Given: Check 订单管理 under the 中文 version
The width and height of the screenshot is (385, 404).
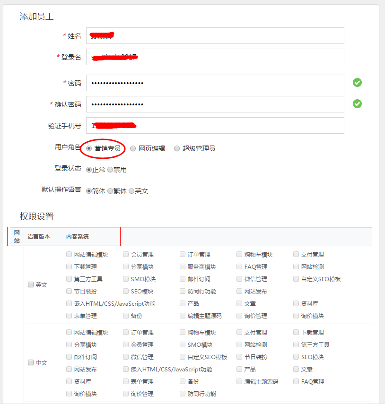Looking at the screenshot, I should (x=125, y=332).
